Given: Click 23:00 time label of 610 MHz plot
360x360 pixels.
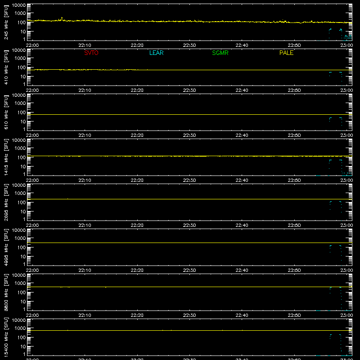Looking at the screenshot, I should (x=346, y=135).
